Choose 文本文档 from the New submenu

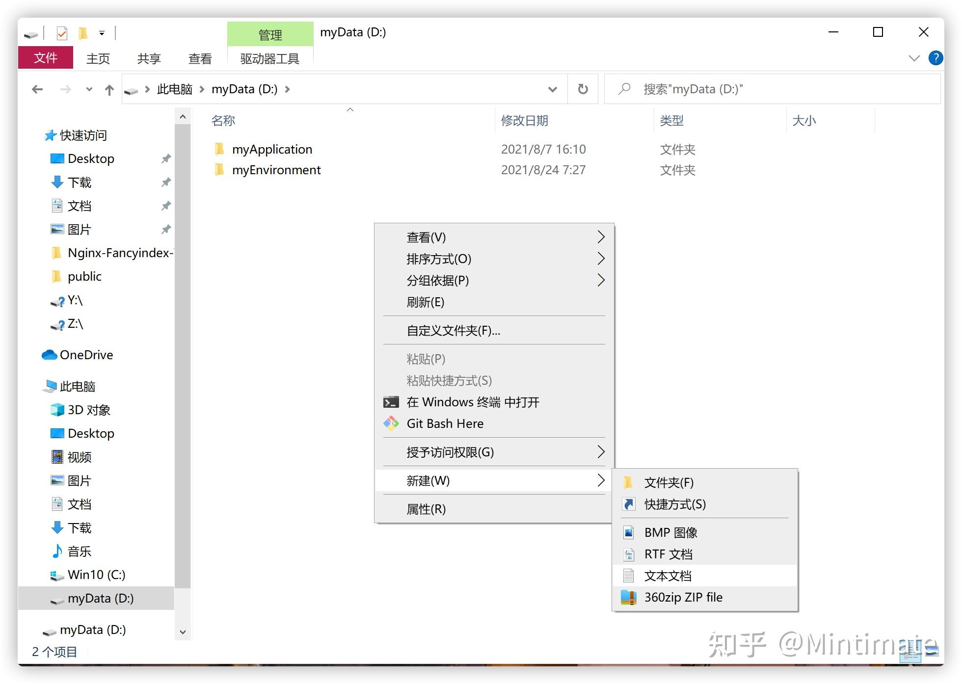(668, 576)
